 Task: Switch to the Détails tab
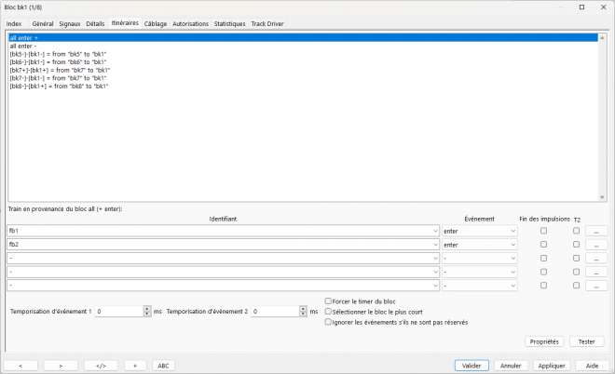tap(95, 24)
